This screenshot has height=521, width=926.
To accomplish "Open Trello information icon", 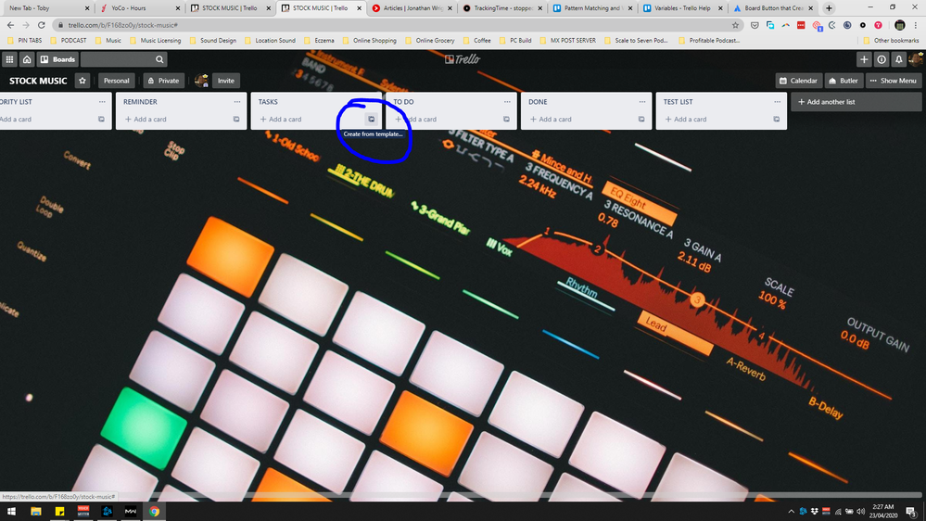I will pos(882,59).
